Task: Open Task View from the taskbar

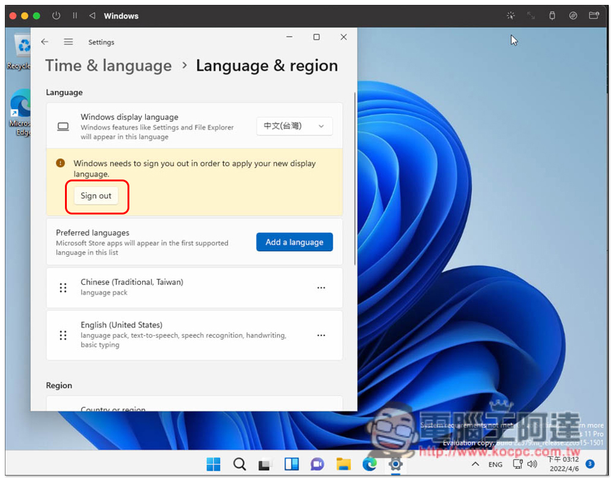Action: pos(265,464)
